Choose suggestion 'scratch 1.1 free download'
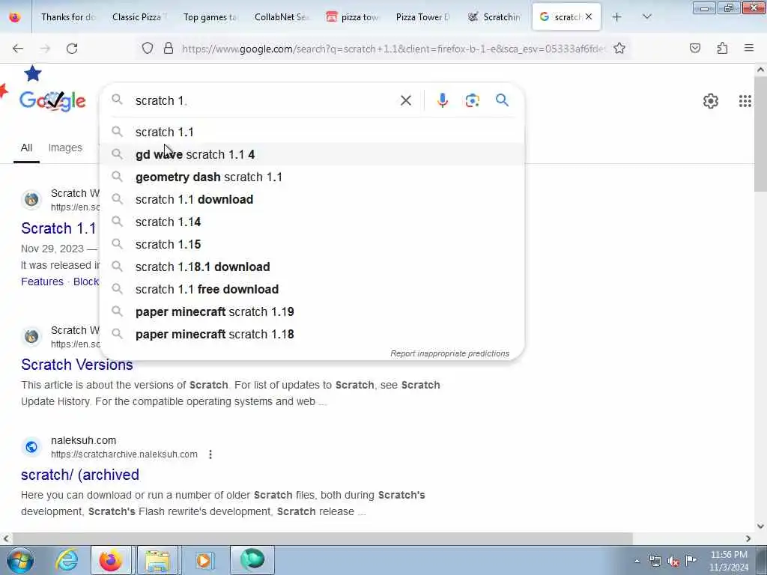The image size is (767, 575). pyautogui.click(x=312, y=290)
